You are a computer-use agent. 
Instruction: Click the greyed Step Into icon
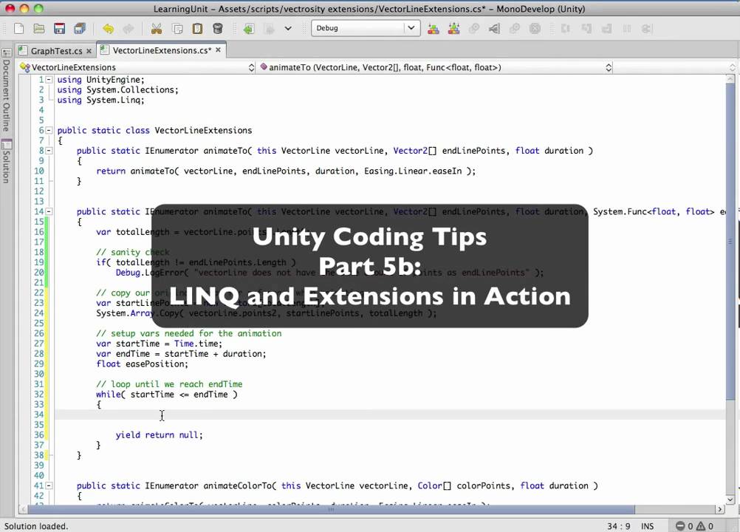coord(586,29)
